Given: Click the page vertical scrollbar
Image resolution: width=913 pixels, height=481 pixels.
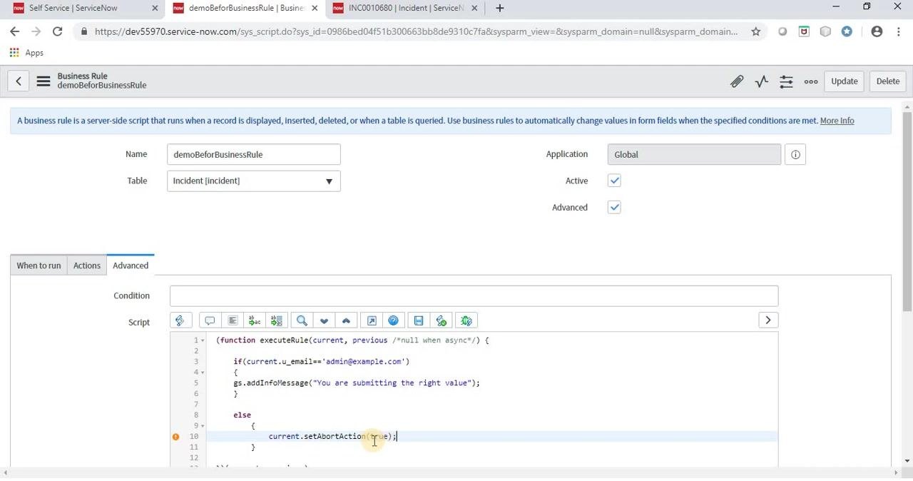Looking at the screenshot, I should click(907, 211).
